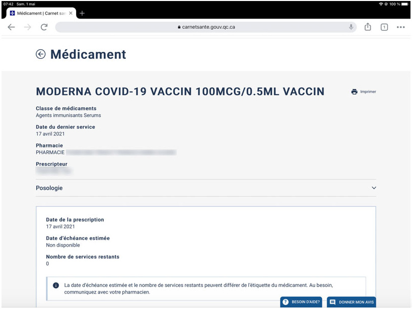Tap the battery indicator in status bar
The image size is (413, 309).
[x=404, y=4]
